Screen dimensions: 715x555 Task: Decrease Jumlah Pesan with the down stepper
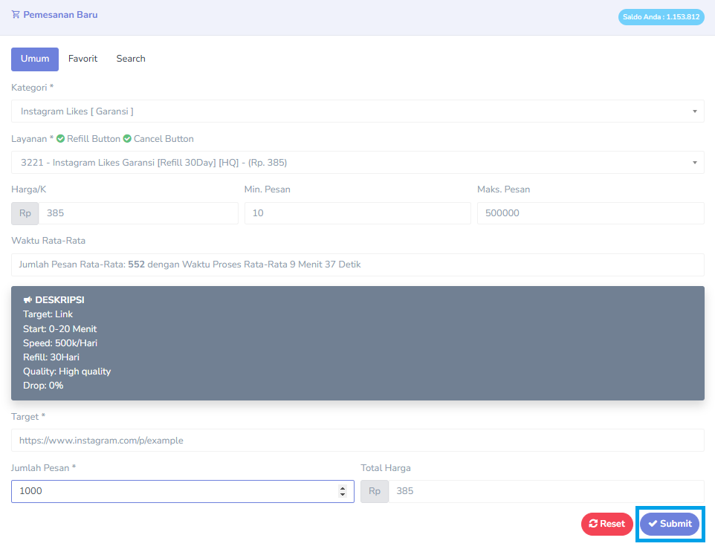(x=343, y=494)
